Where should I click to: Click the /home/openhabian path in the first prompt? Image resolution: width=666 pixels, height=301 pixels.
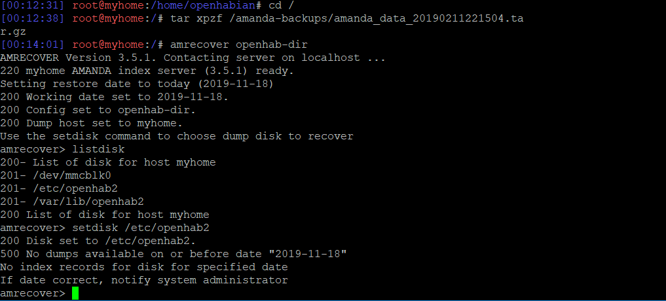[x=191, y=5]
